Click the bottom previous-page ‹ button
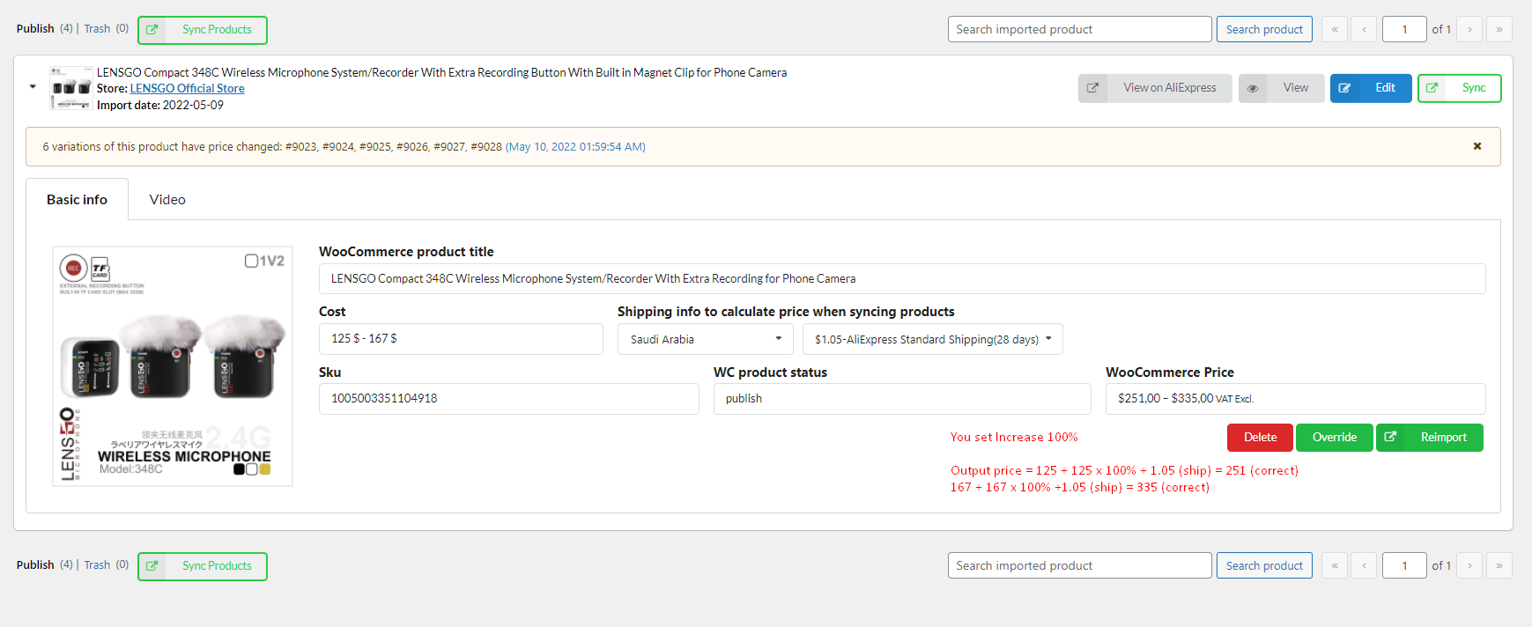The width and height of the screenshot is (1532, 627). (1364, 565)
